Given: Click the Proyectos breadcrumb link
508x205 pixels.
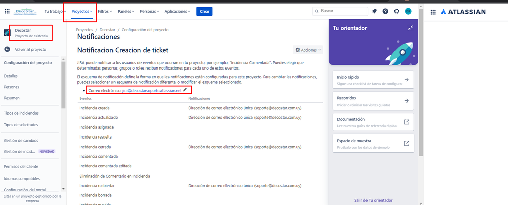Looking at the screenshot, I should coord(84,30).
